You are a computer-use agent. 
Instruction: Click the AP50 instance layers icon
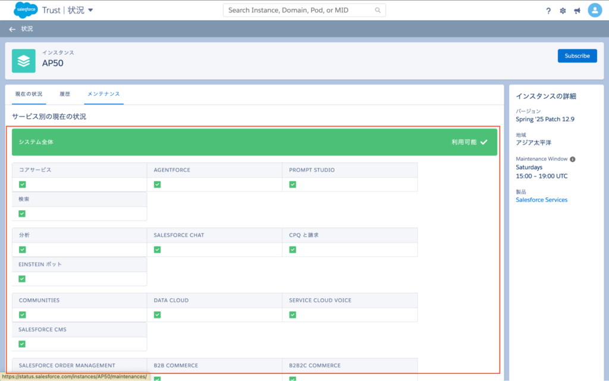click(24, 61)
